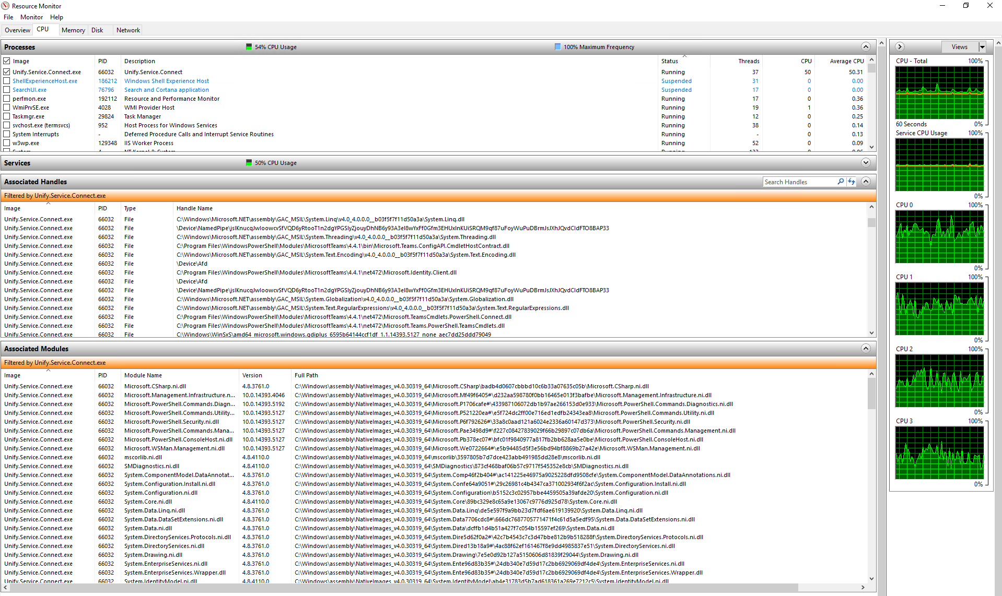Click the blue Maximum Frequency indicator square
Screen dimensions: 1002x596
click(558, 46)
